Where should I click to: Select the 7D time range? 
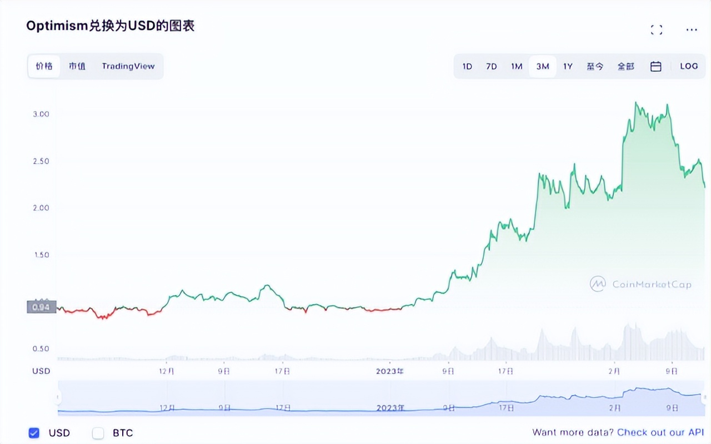492,67
